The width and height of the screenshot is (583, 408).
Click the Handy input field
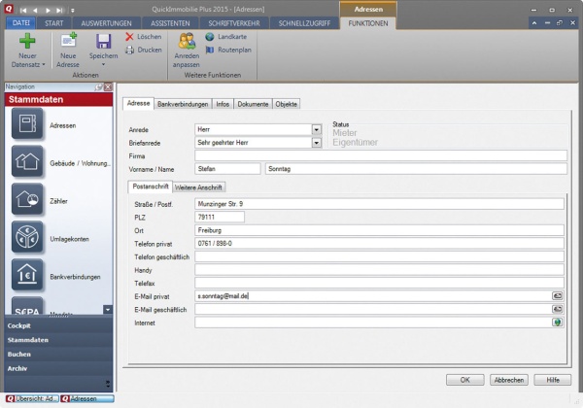pos(379,270)
